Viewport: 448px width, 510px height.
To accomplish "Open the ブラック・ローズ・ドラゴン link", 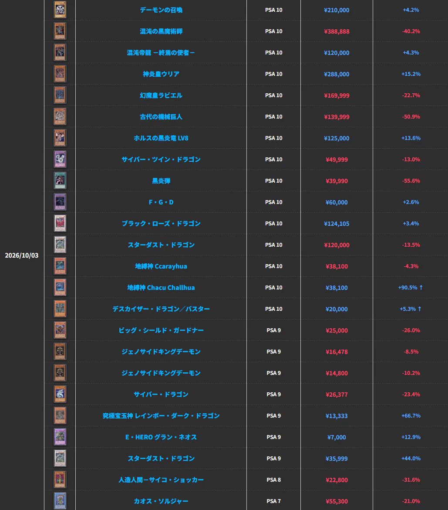I will tap(161, 224).
